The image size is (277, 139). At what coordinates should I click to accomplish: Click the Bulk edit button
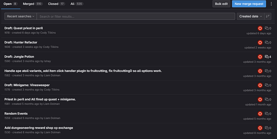pos(221,4)
